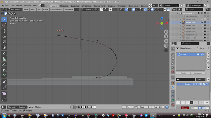Click the End frame field 250
The height and width of the screenshot is (118, 211).
coord(158,107)
